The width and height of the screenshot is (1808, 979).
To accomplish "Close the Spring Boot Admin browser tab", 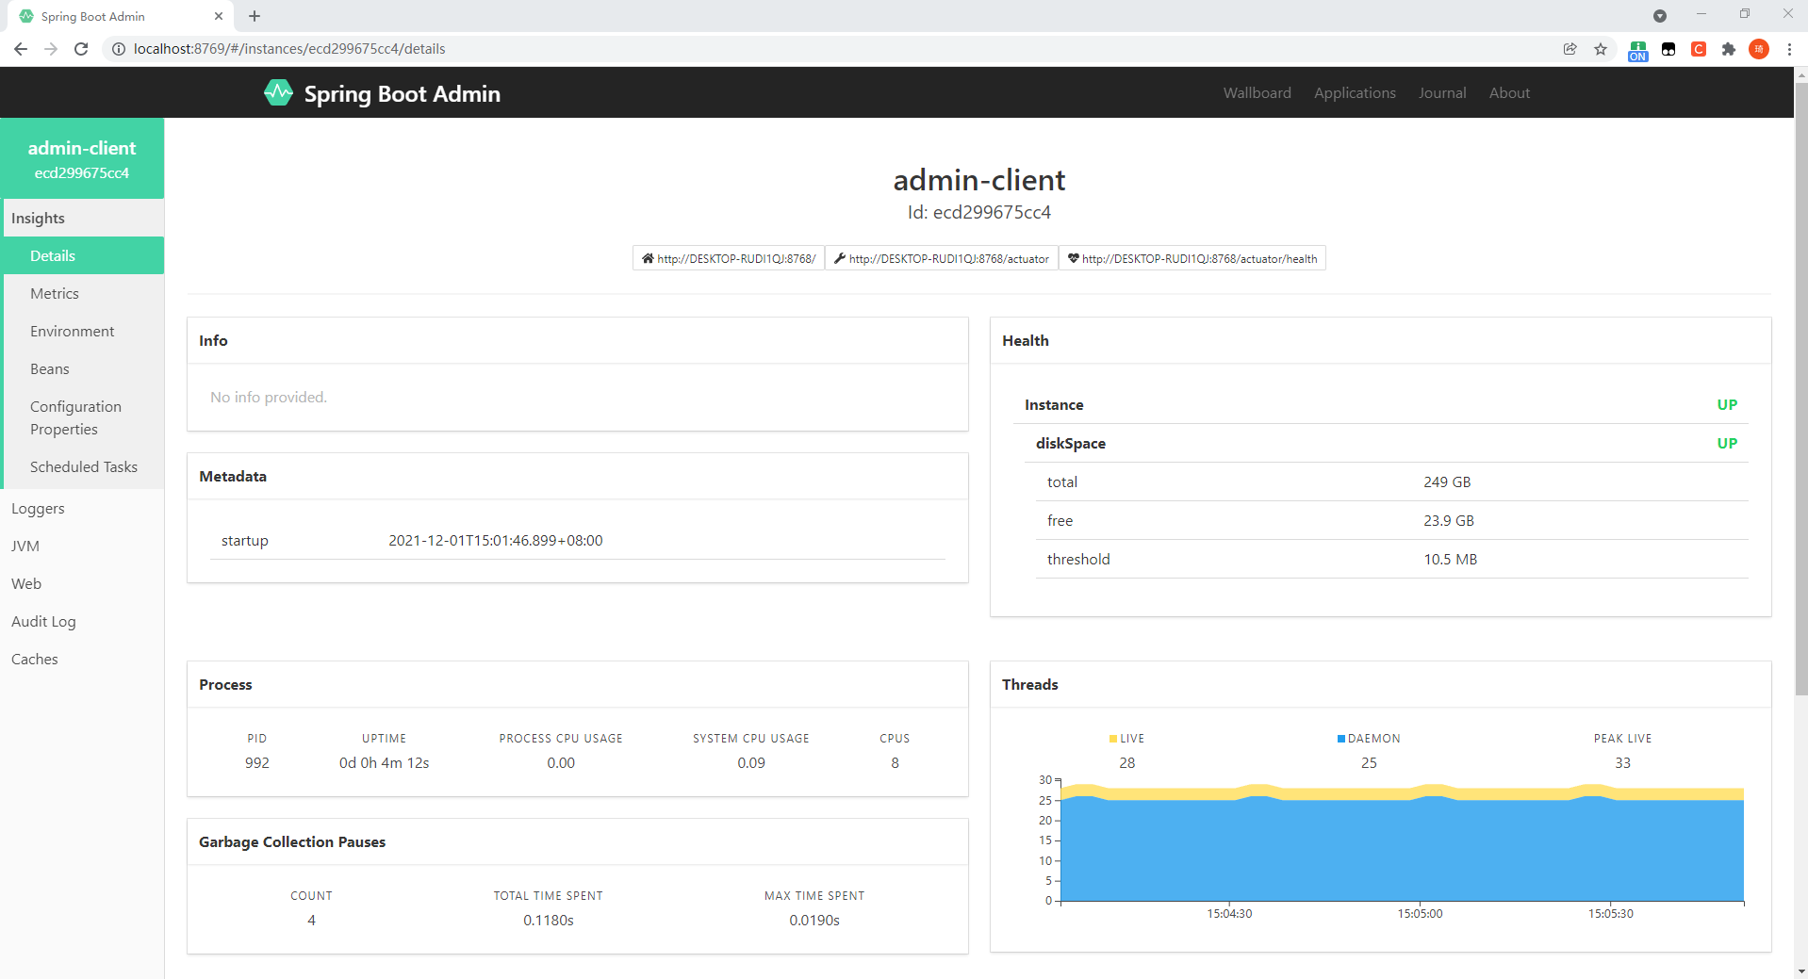I will pyautogui.click(x=219, y=16).
